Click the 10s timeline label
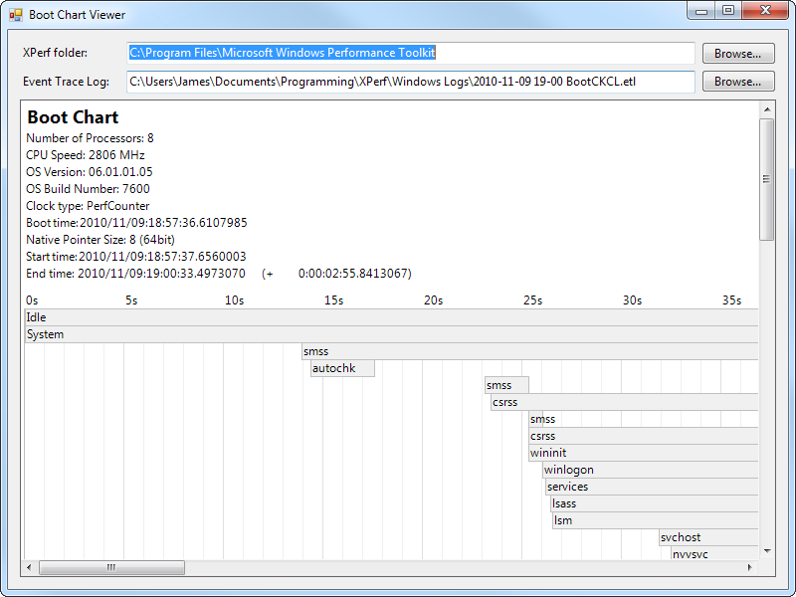The width and height of the screenshot is (796, 597). [x=235, y=300]
